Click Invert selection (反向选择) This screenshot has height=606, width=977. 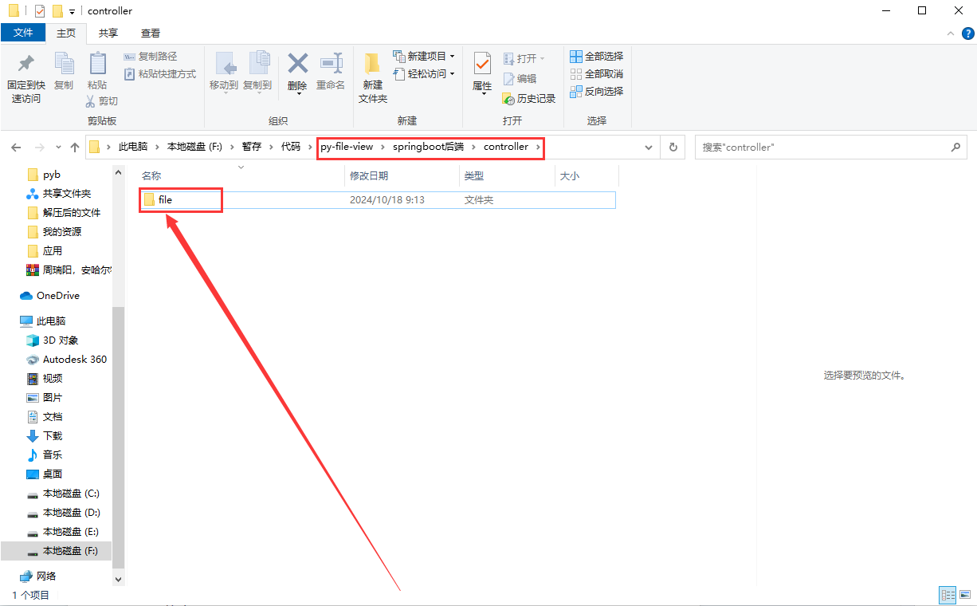tap(596, 91)
